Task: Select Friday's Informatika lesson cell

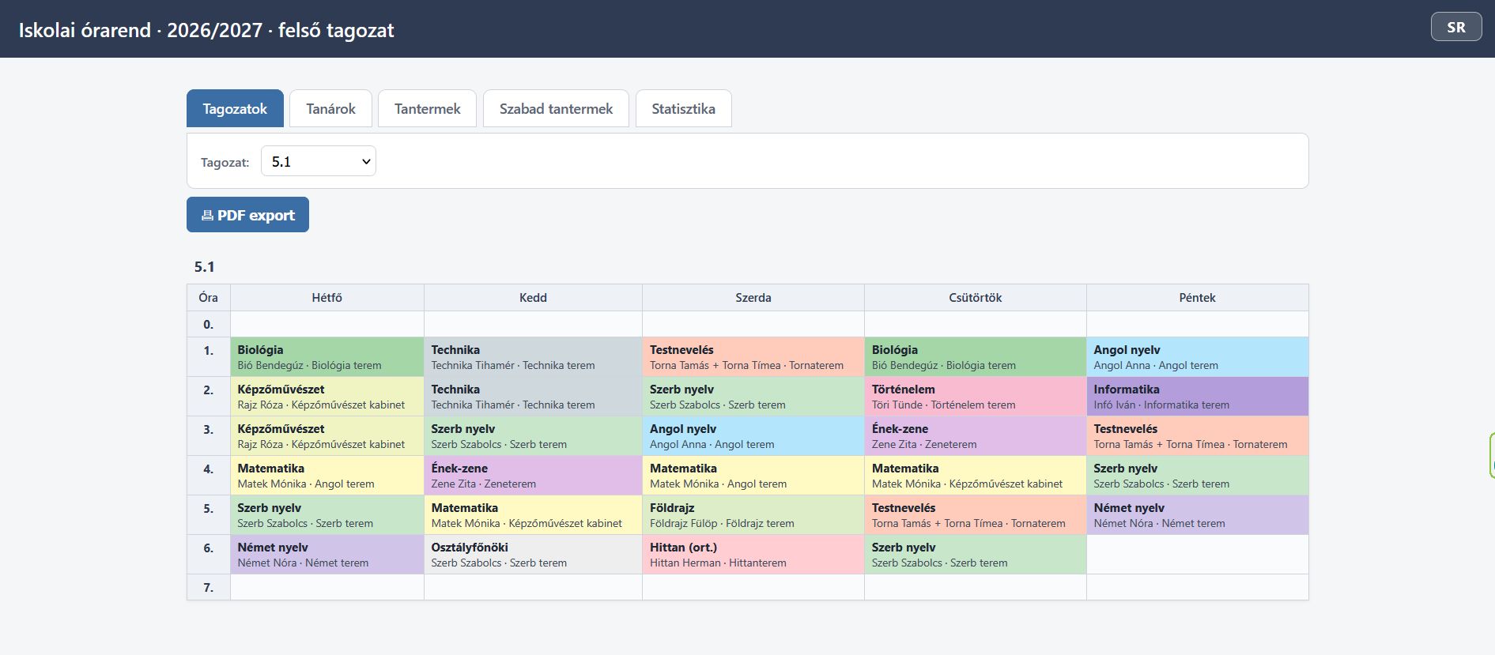Action: pyautogui.click(x=1197, y=397)
